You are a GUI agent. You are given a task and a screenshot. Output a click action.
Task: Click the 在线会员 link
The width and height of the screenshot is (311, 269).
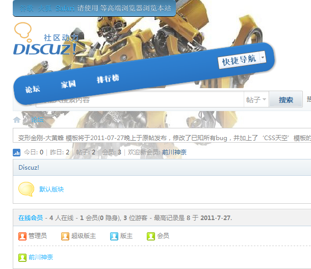coord(31,218)
